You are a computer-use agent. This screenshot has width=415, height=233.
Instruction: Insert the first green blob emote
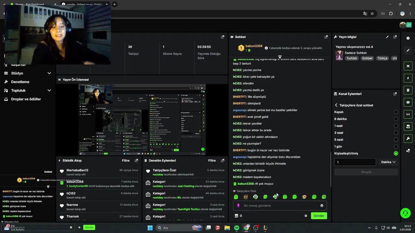point(236,197)
